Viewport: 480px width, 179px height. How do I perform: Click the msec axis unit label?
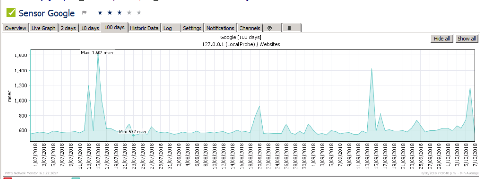pyautogui.click(x=9, y=96)
